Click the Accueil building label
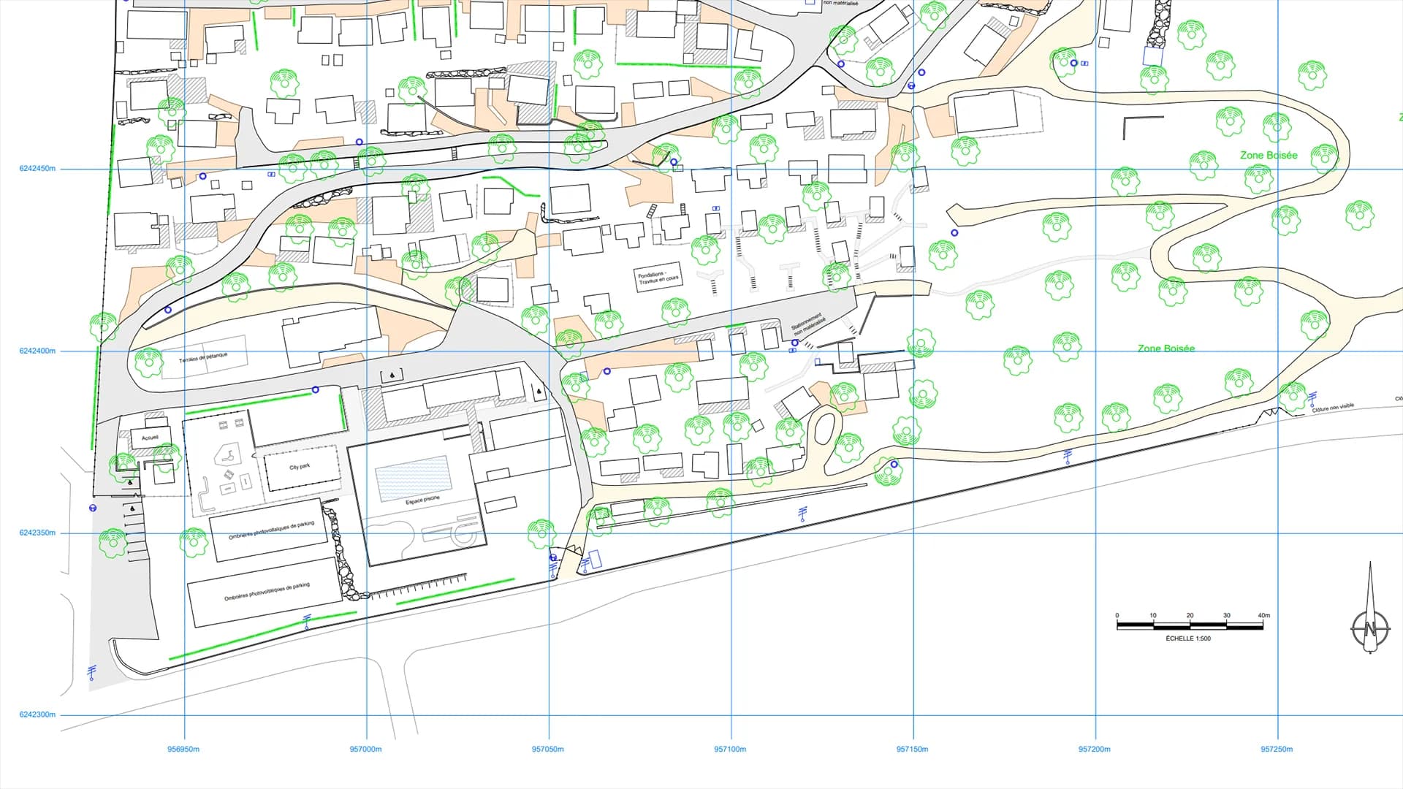 pyautogui.click(x=150, y=438)
